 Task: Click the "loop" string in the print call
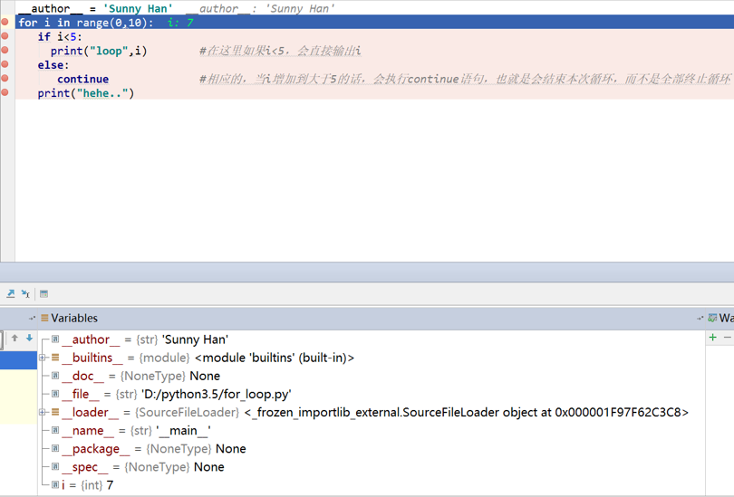(x=109, y=51)
